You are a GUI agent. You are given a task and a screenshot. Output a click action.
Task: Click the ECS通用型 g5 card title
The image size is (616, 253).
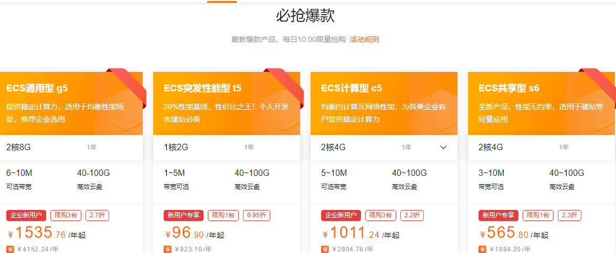[37, 88]
